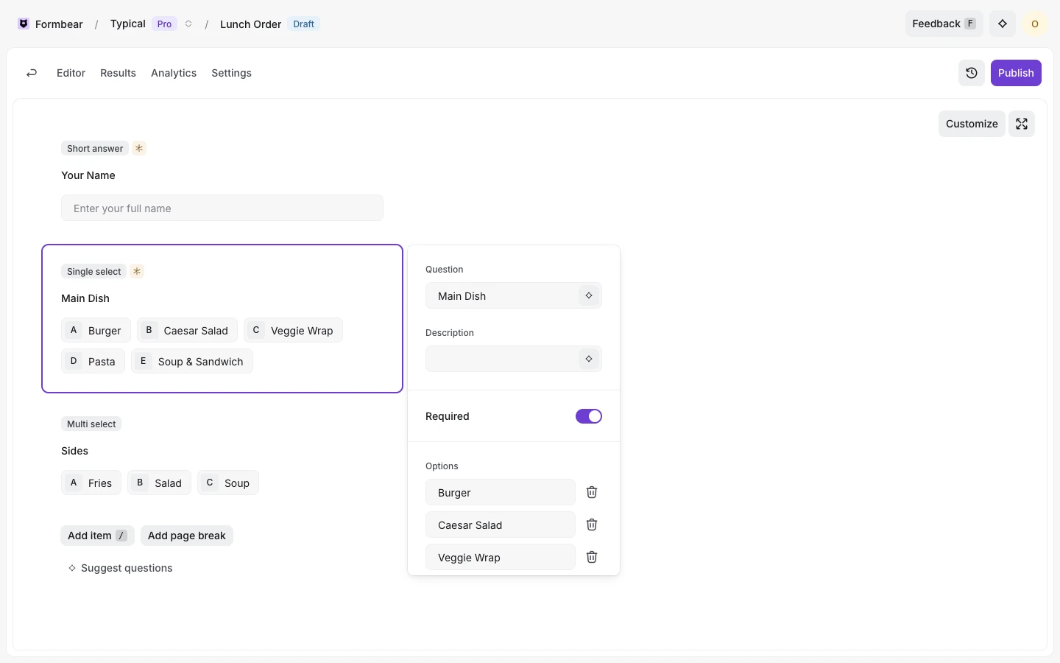
Task: Select the Pasta choice in Main Dish
Action: pyautogui.click(x=93, y=361)
